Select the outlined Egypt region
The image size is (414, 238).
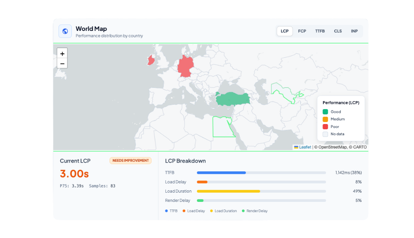pos(223,128)
